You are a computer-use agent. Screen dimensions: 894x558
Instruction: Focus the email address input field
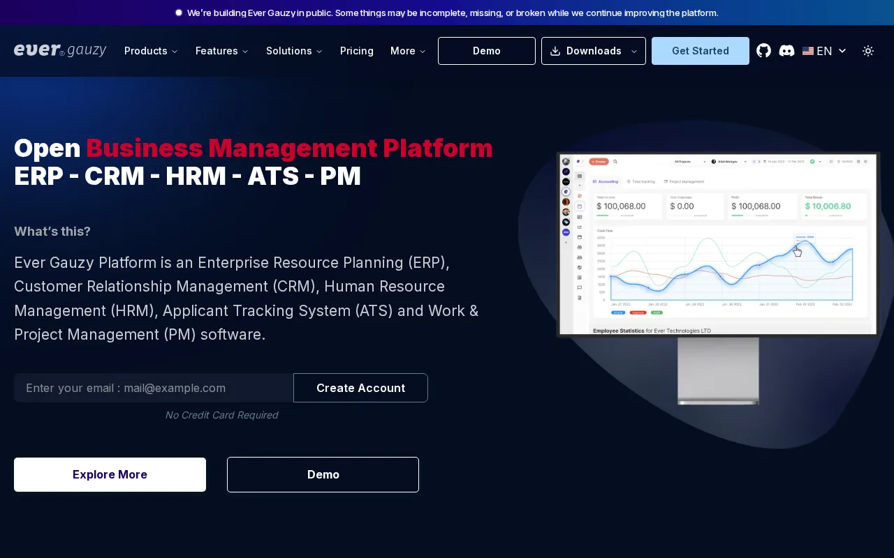point(154,388)
